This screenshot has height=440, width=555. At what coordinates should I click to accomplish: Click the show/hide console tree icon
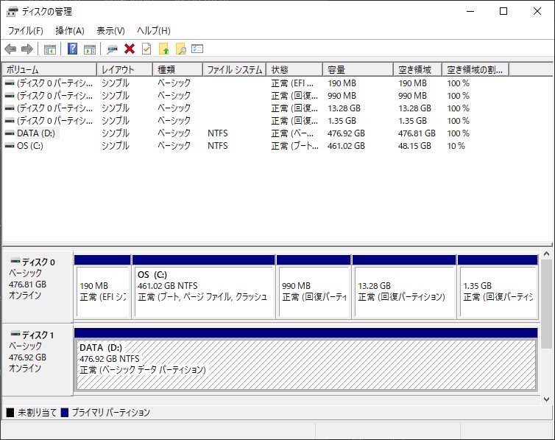point(50,49)
